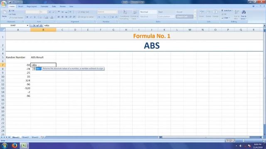
Task: Toggle Wrap Text
Action: (83, 12)
